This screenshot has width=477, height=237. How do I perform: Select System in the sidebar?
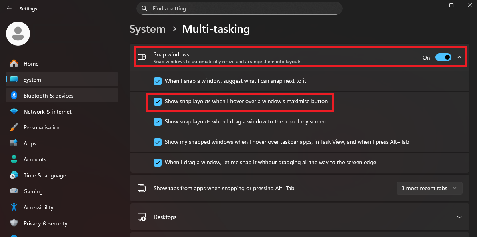point(62,80)
